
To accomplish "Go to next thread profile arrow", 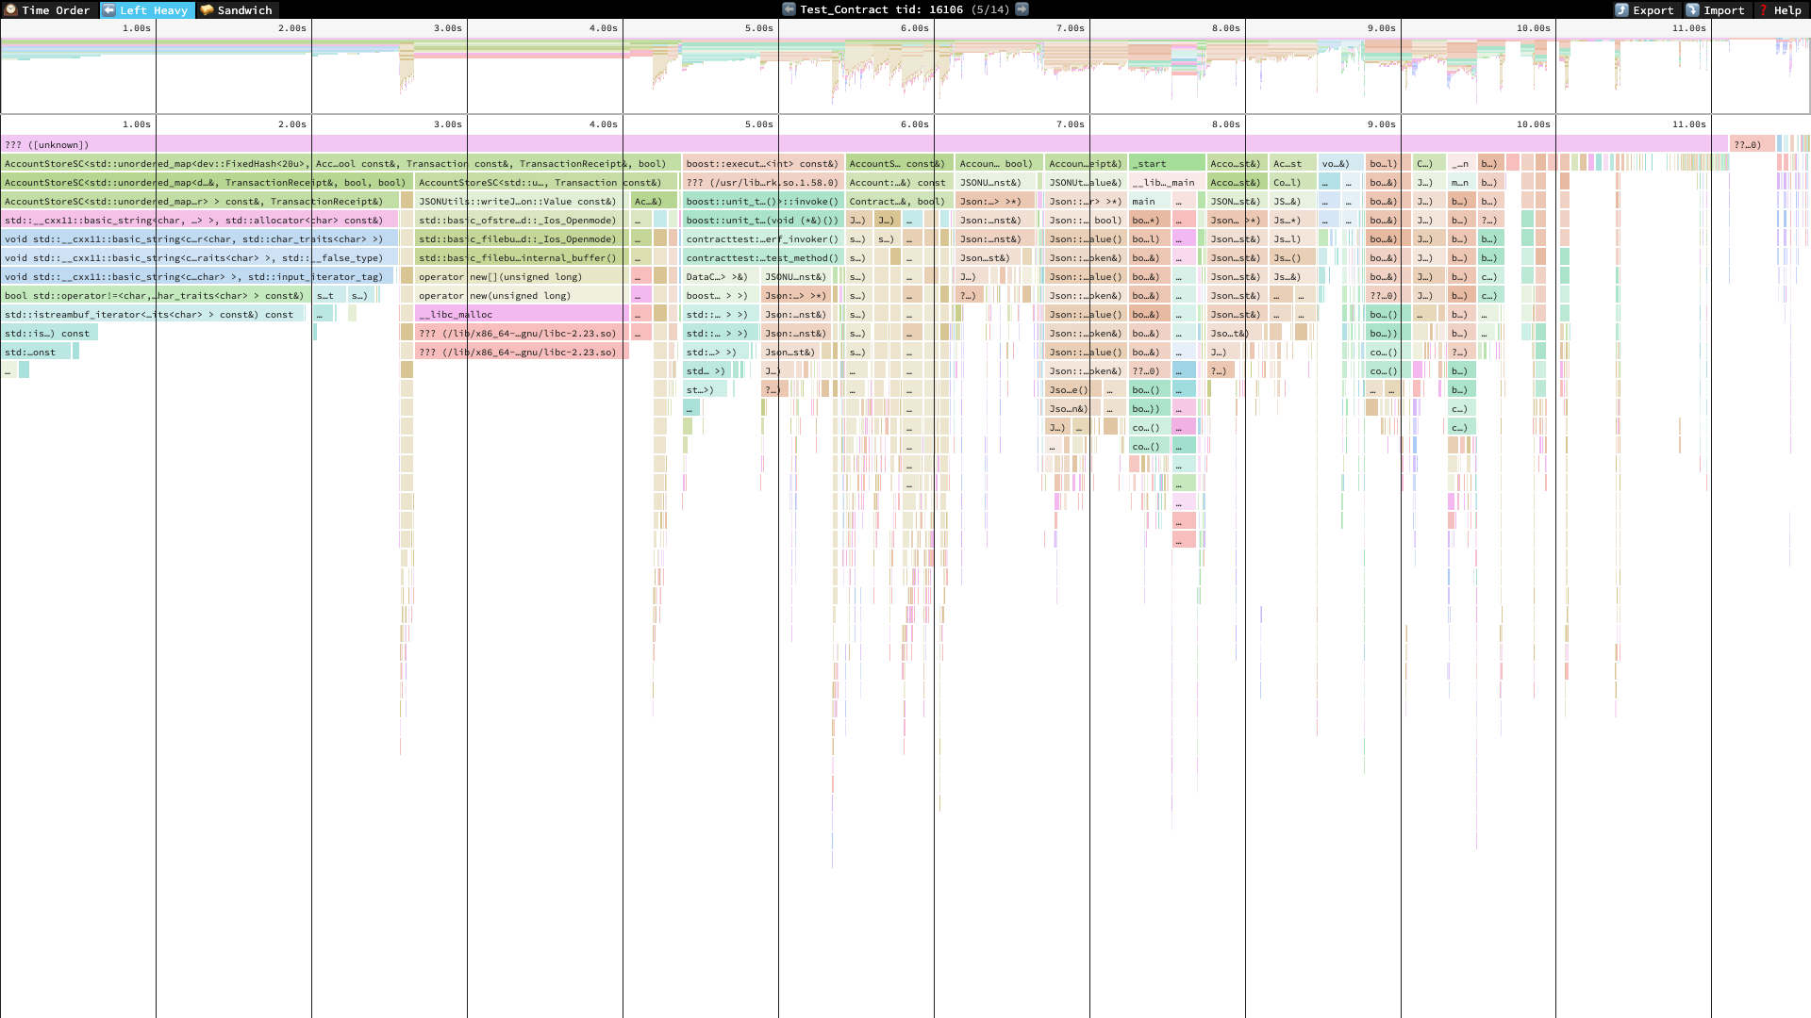I will point(1022,9).
